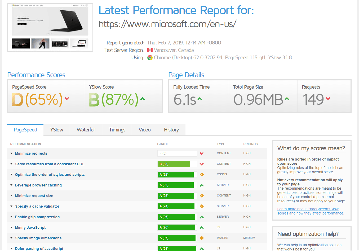Click the A (93) grade bar
Viewport: 359px width, 251px height.
pos(177,196)
